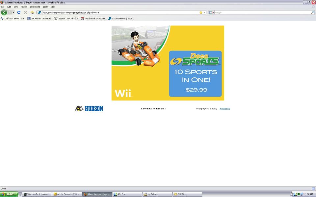Switch to CHP Files taskbar item
The width and height of the screenshot is (316, 197).
click(187, 194)
